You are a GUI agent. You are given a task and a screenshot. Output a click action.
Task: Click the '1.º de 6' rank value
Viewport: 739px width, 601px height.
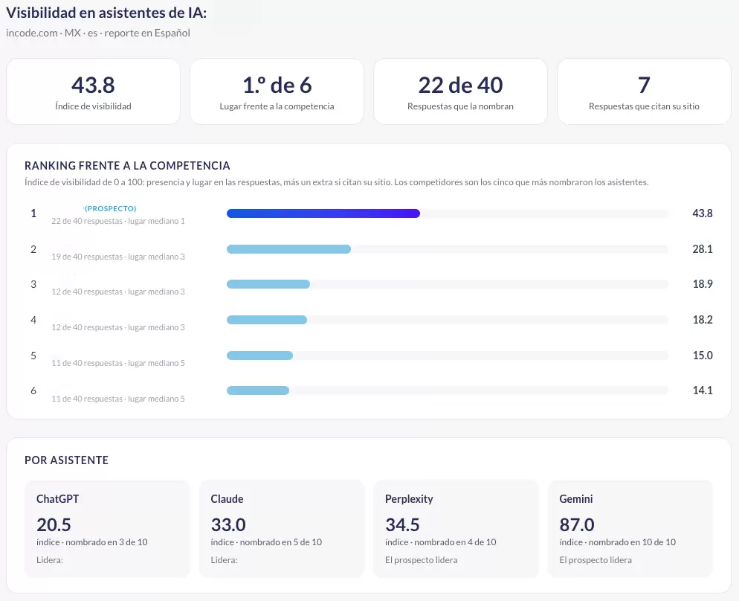277,86
